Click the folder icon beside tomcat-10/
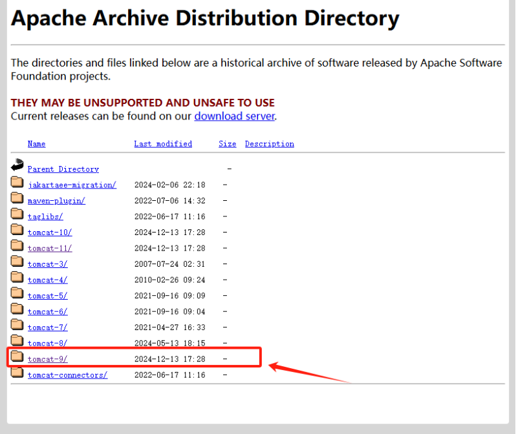 click(17, 229)
